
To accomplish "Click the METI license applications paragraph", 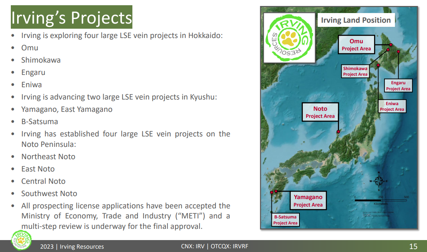I will [126, 216].
